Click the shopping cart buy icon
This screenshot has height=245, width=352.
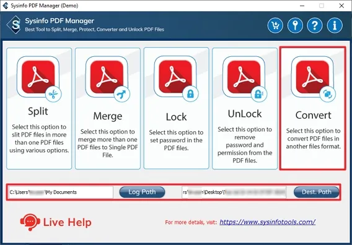click(275, 25)
